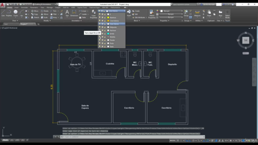
Task: Click the Dimension tool
Action: tap(74, 13)
